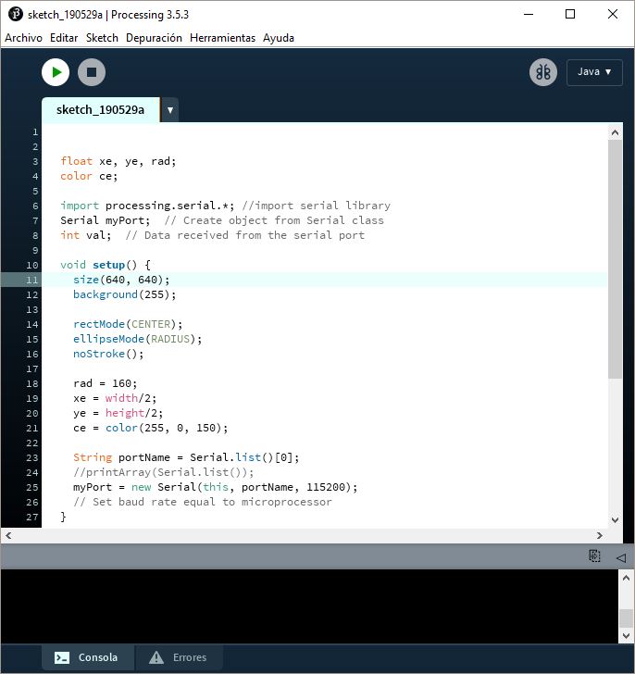The height and width of the screenshot is (674, 635).
Task: Click line number 27 in gutter
Action: pos(32,518)
